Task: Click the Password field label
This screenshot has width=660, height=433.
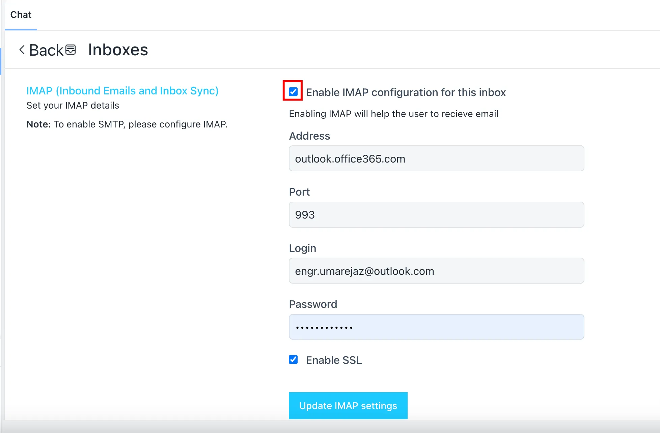Action: coord(313,304)
